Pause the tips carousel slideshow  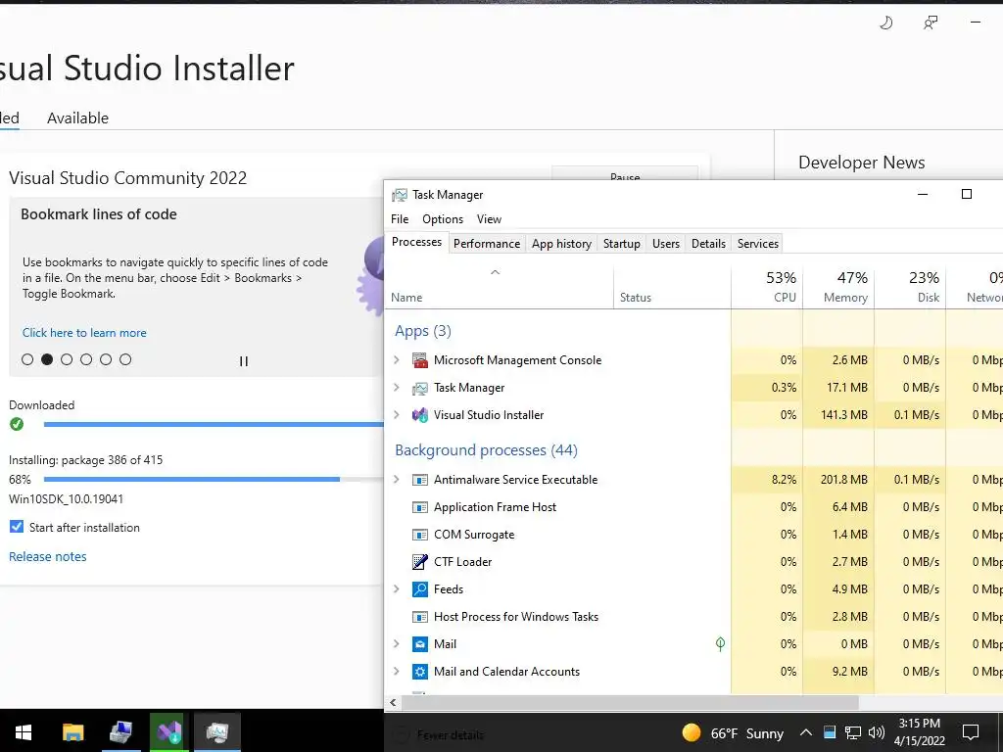[244, 361]
